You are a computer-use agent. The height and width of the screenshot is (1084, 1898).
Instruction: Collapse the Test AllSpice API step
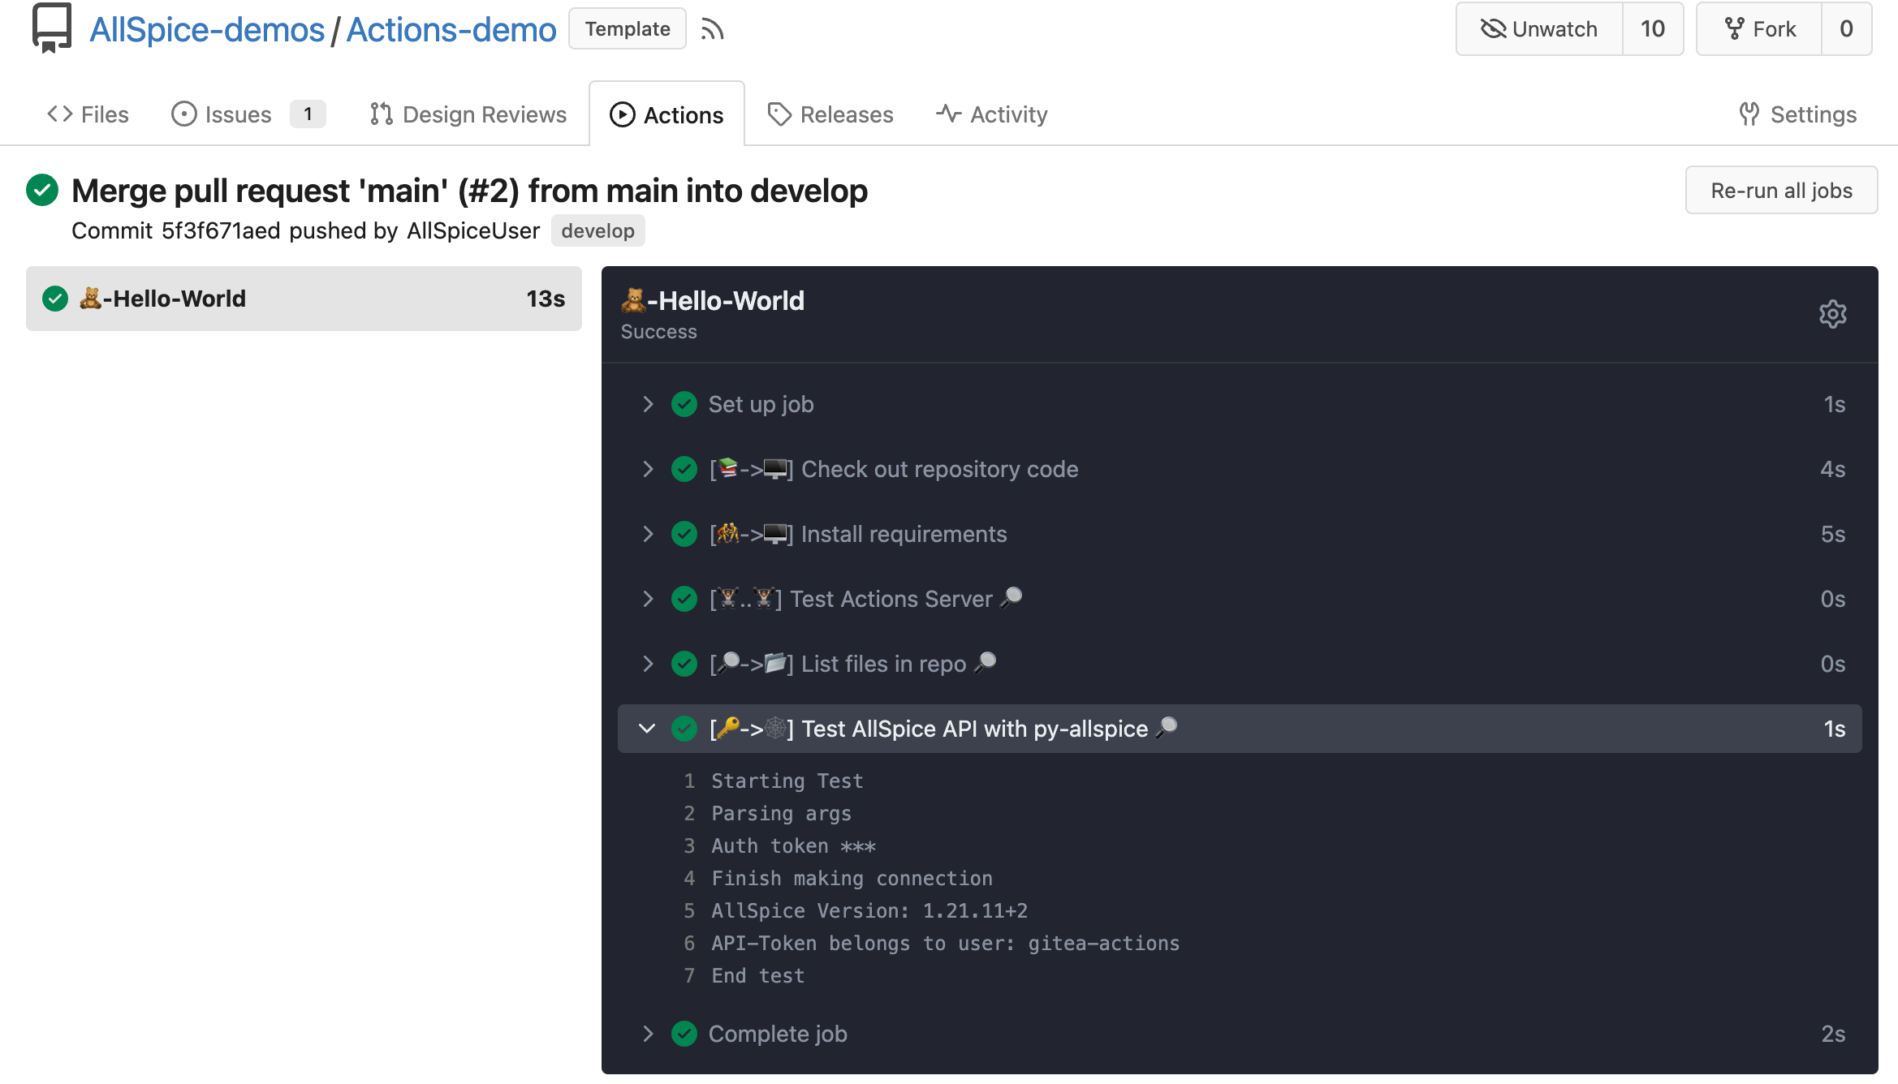[x=973, y=729]
